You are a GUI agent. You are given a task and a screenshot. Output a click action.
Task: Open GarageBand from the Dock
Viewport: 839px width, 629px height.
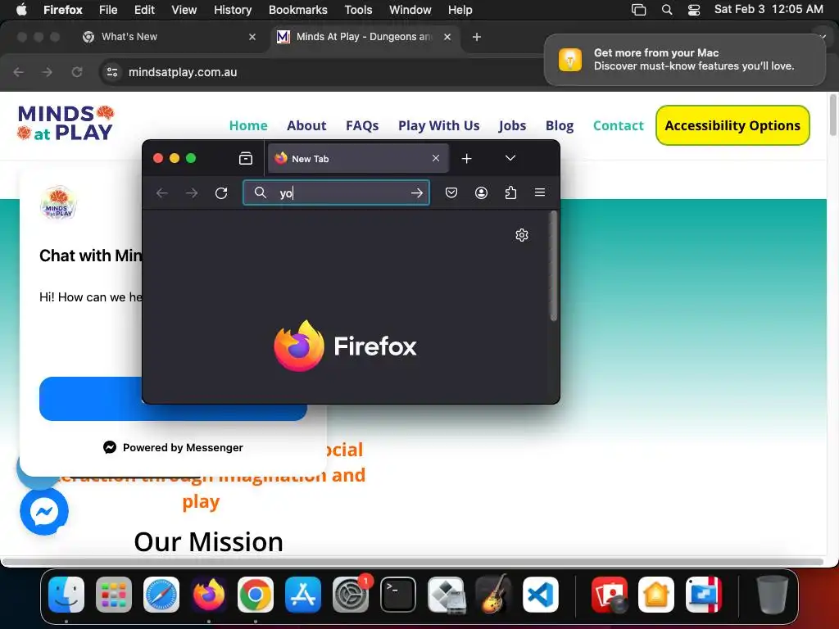click(492, 595)
